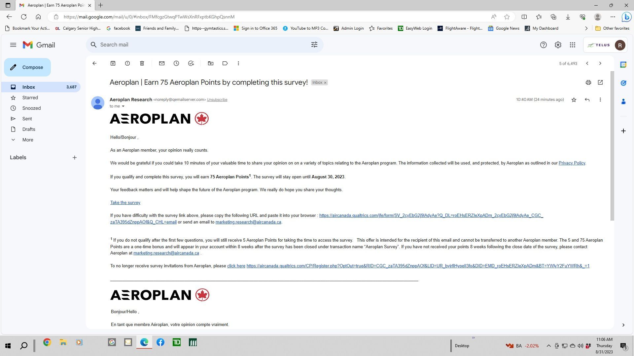Open Facebook from the Windows taskbar
This screenshot has height=356, width=634.
click(160, 342)
